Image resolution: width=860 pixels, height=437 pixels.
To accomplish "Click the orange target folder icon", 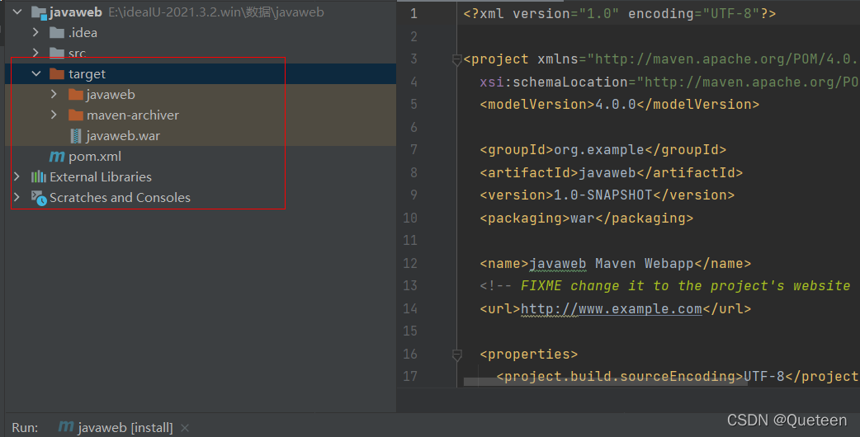I will pyautogui.click(x=57, y=74).
